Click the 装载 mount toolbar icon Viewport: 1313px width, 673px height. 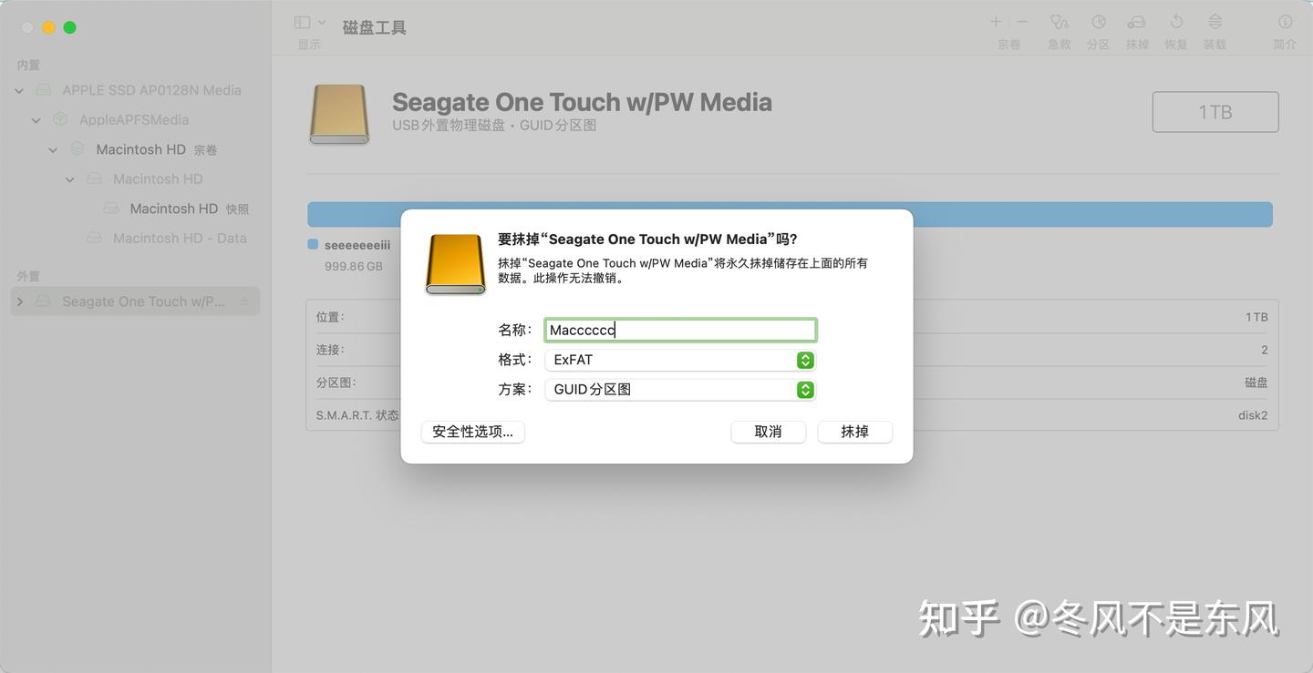click(1215, 22)
